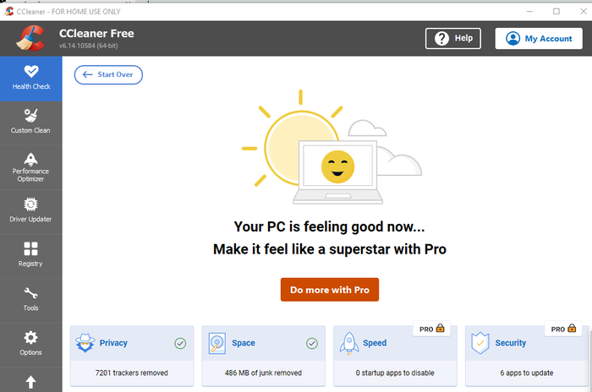Select the Speed card title
This screenshot has height=392, width=592.
(x=375, y=343)
